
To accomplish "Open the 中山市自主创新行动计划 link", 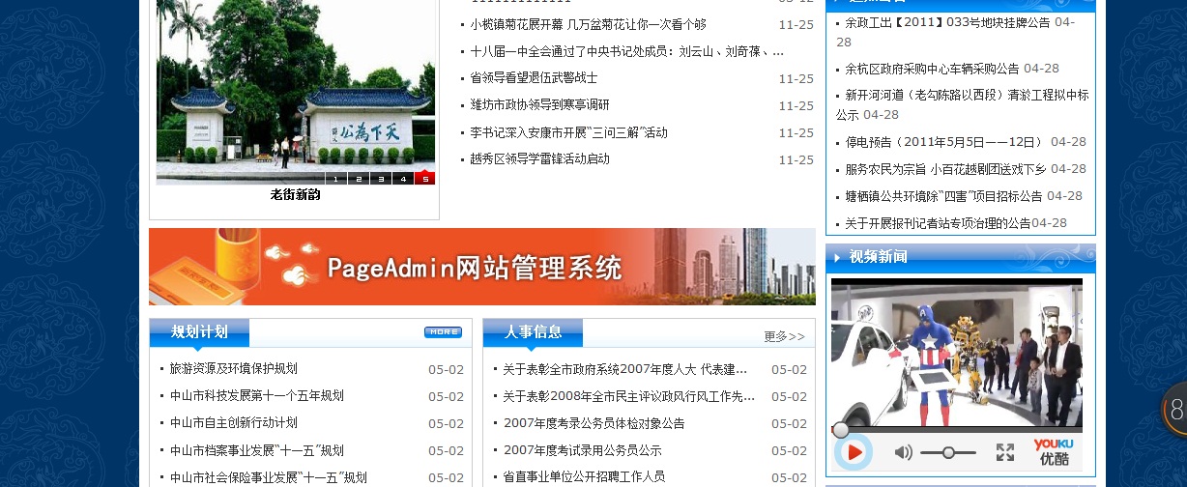I will click(x=233, y=423).
